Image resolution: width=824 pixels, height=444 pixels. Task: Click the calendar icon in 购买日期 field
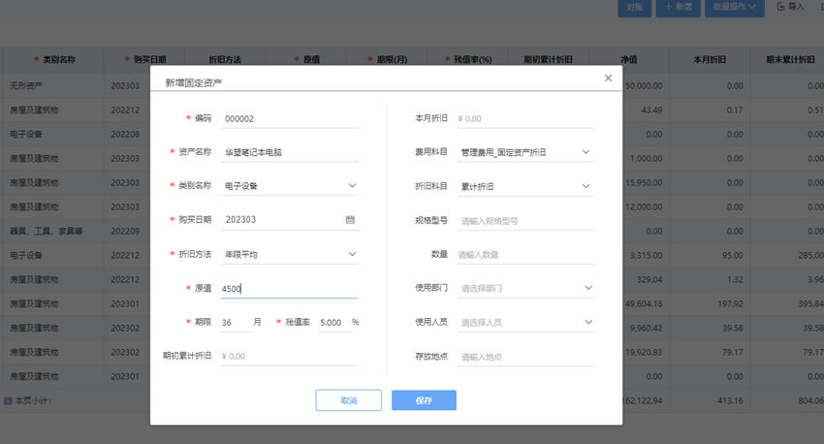click(x=350, y=220)
